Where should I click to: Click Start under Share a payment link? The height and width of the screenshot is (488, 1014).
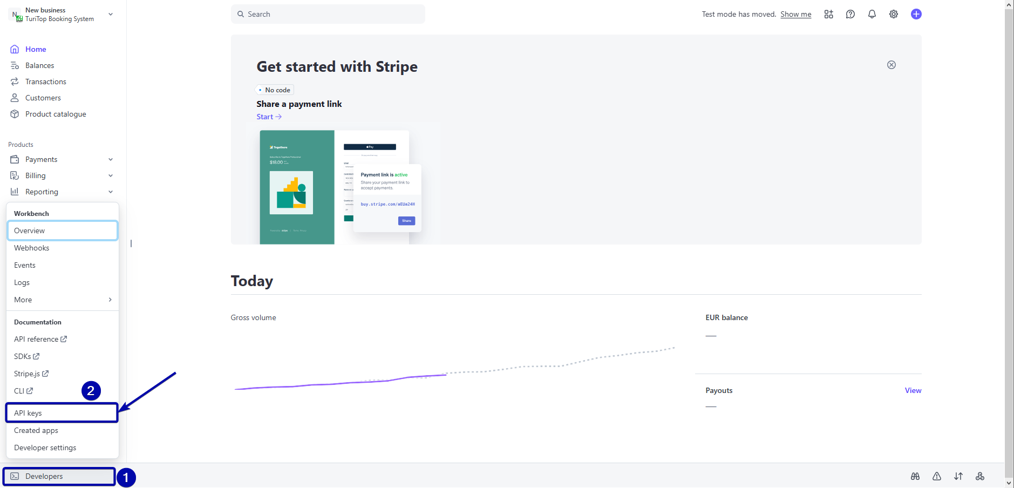(x=266, y=117)
